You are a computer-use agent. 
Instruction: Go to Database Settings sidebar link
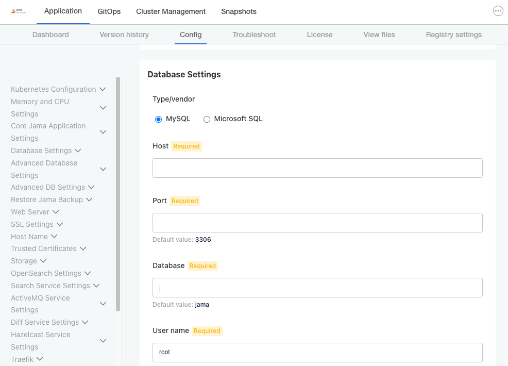(41, 151)
